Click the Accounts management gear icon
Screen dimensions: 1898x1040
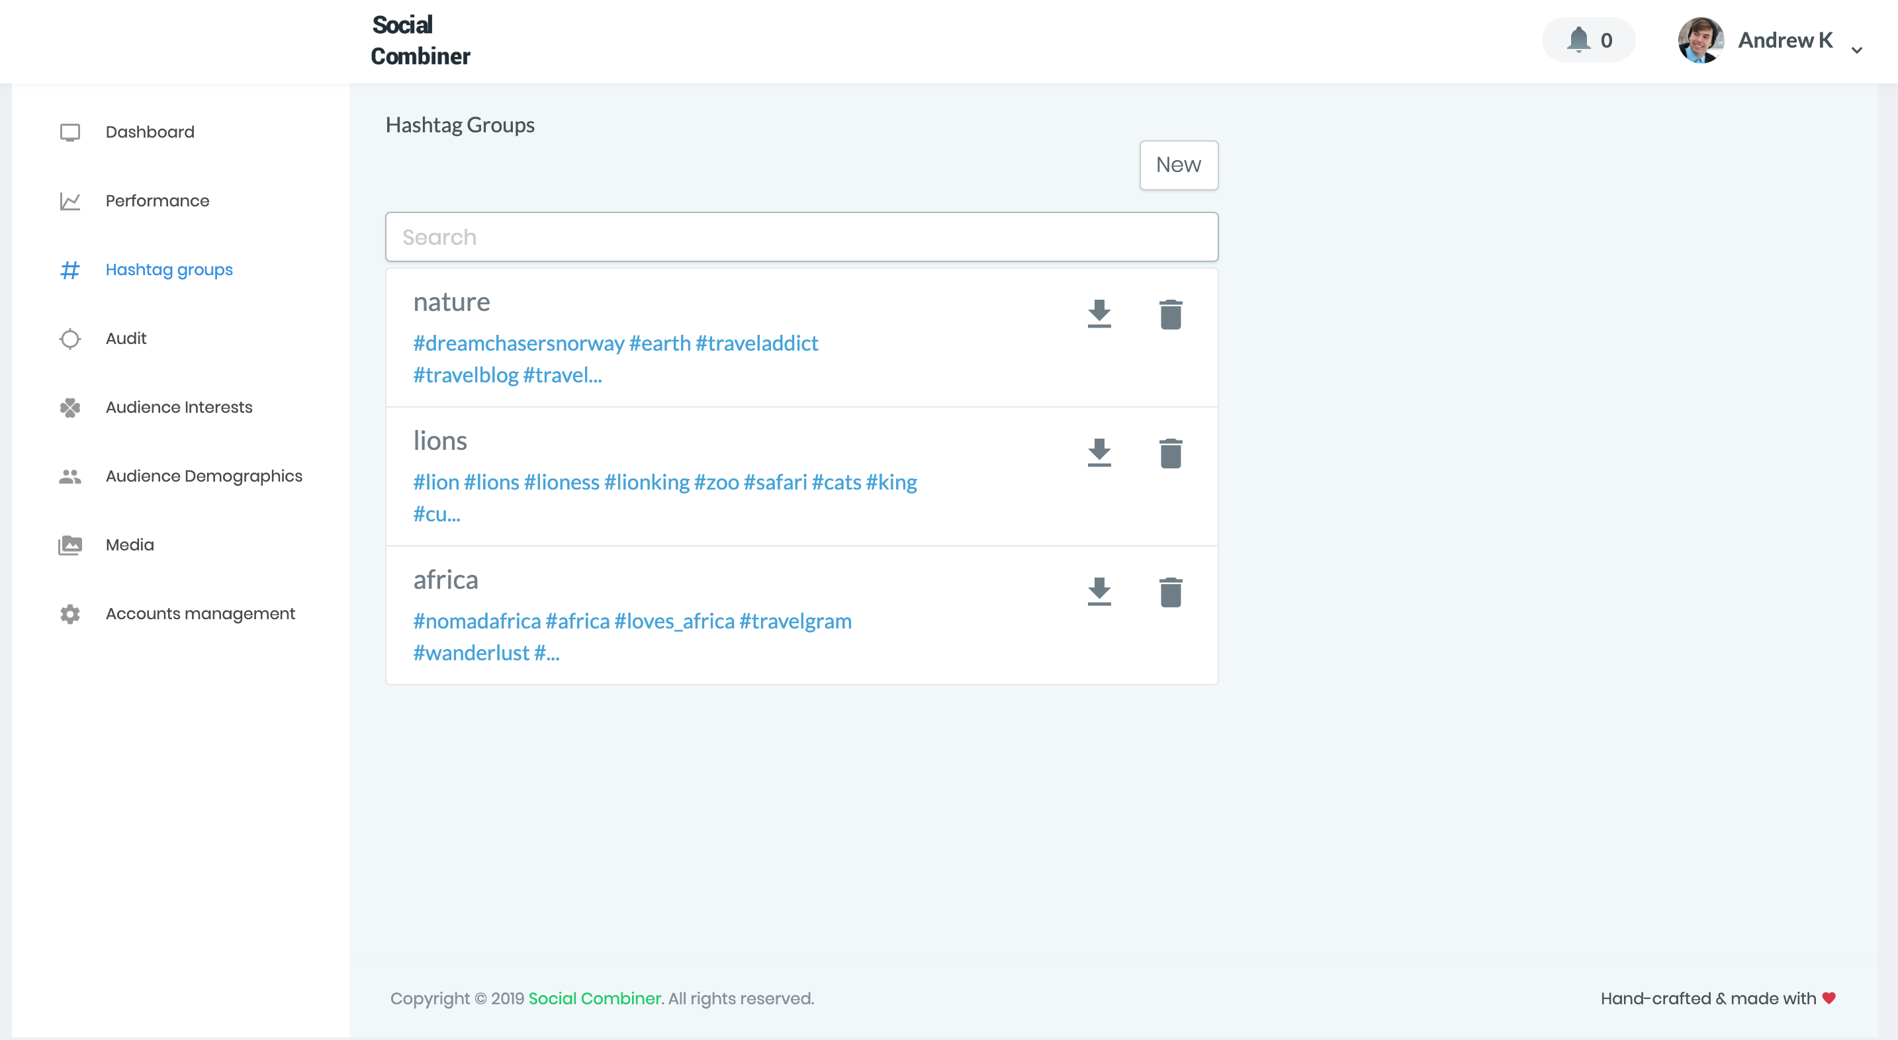pyautogui.click(x=70, y=613)
